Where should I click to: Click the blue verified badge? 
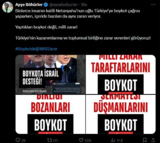coord(46,5)
